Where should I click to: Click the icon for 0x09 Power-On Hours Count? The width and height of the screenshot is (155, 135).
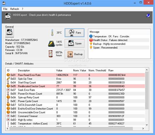[x=8, y=93]
